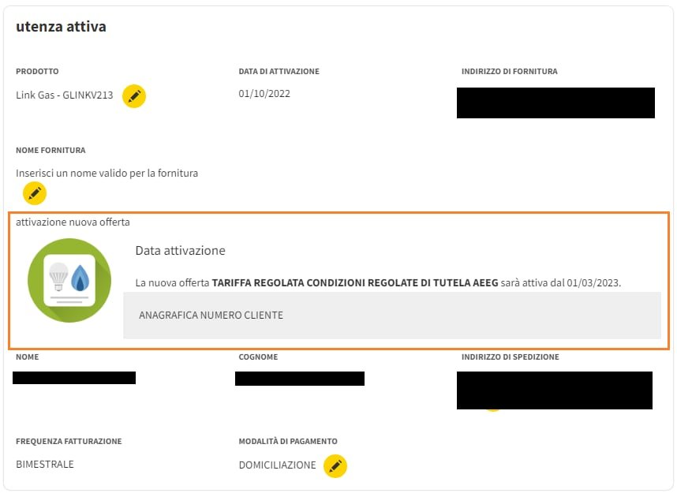Click the 'attivazione nuova offerta' label
This screenshot has height=493, width=677.
click(x=73, y=222)
